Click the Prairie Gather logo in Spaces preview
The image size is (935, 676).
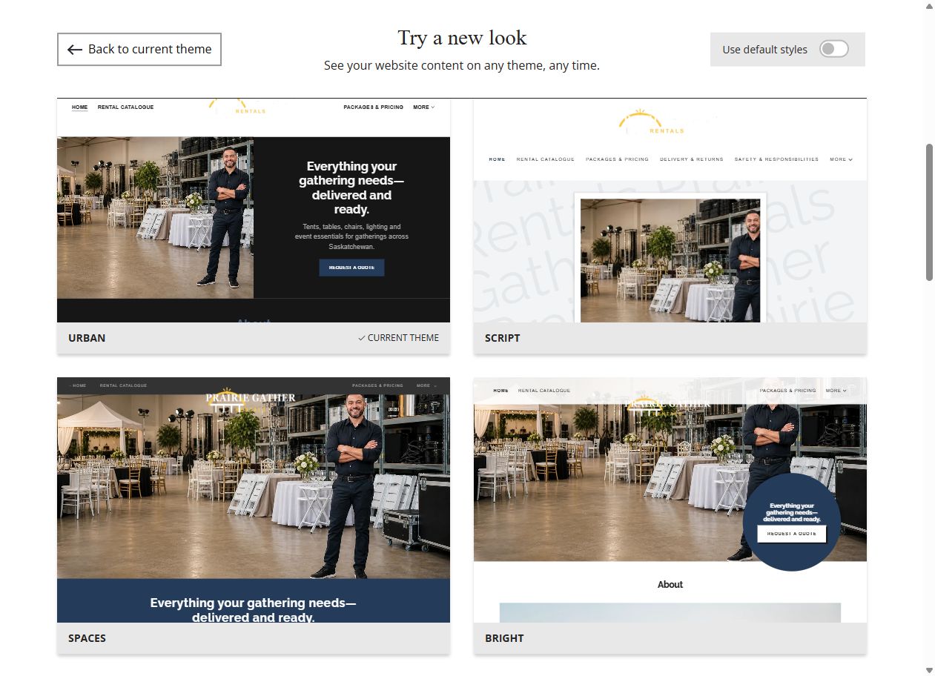tap(251, 401)
